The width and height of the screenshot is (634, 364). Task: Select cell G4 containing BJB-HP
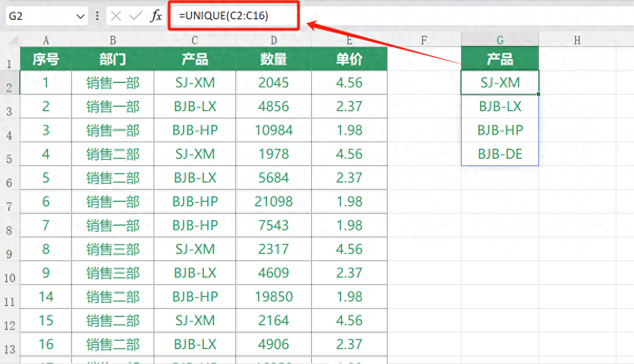(x=500, y=130)
